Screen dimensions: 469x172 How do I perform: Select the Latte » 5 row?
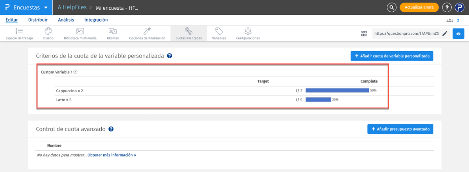(244, 100)
